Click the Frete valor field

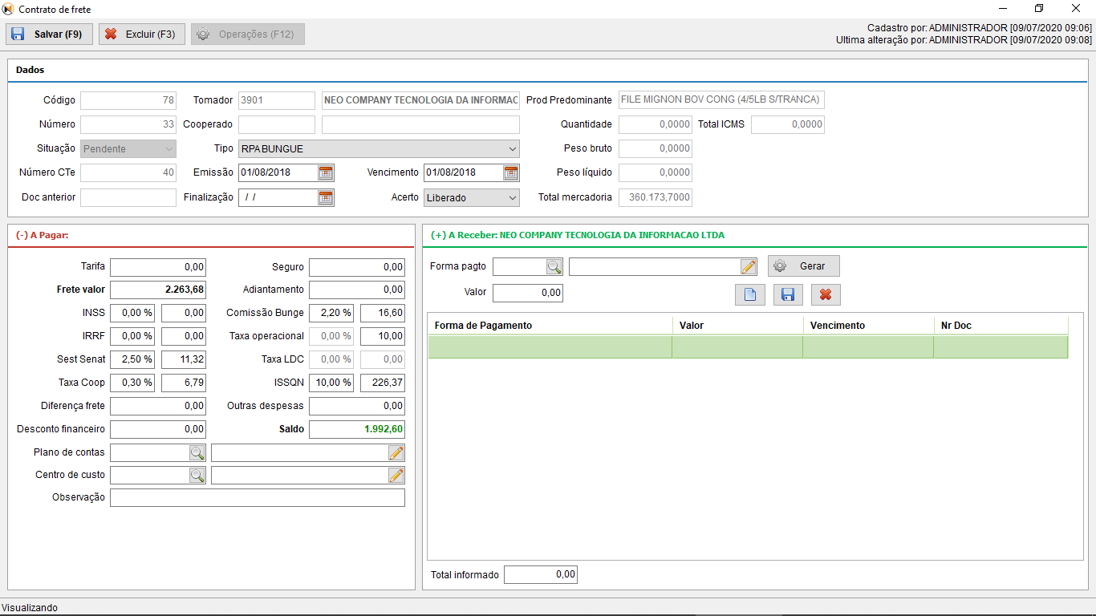[158, 290]
